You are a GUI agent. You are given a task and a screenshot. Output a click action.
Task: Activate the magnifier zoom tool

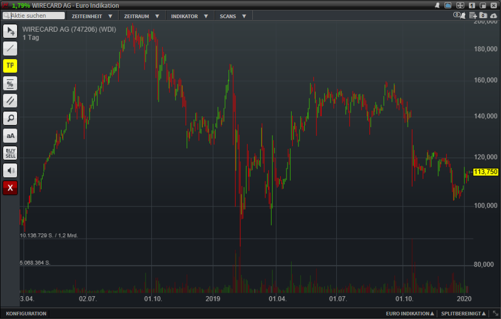(x=10, y=118)
